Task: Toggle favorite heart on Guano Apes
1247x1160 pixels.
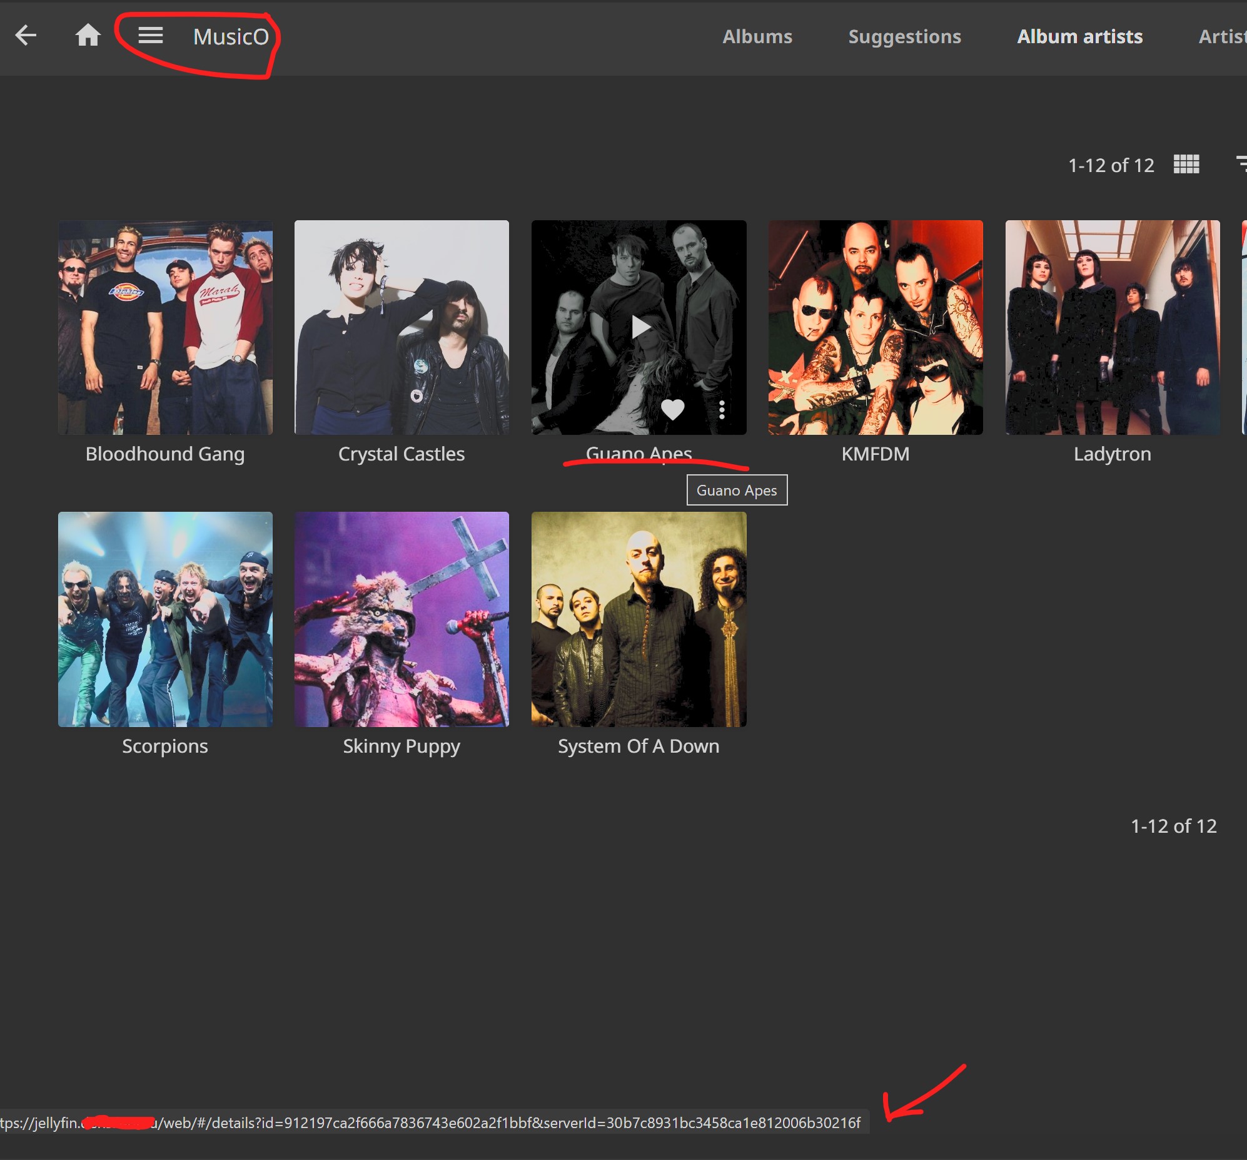Action: click(672, 409)
